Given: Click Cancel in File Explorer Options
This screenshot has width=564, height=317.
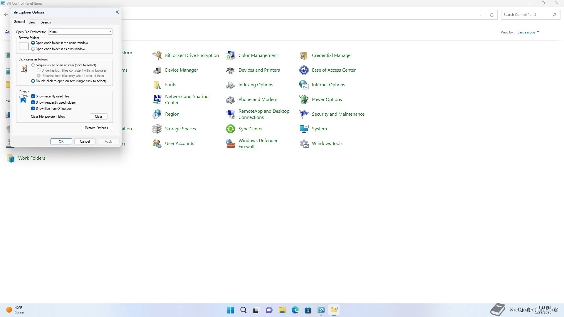Looking at the screenshot, I should click(85, 141).
